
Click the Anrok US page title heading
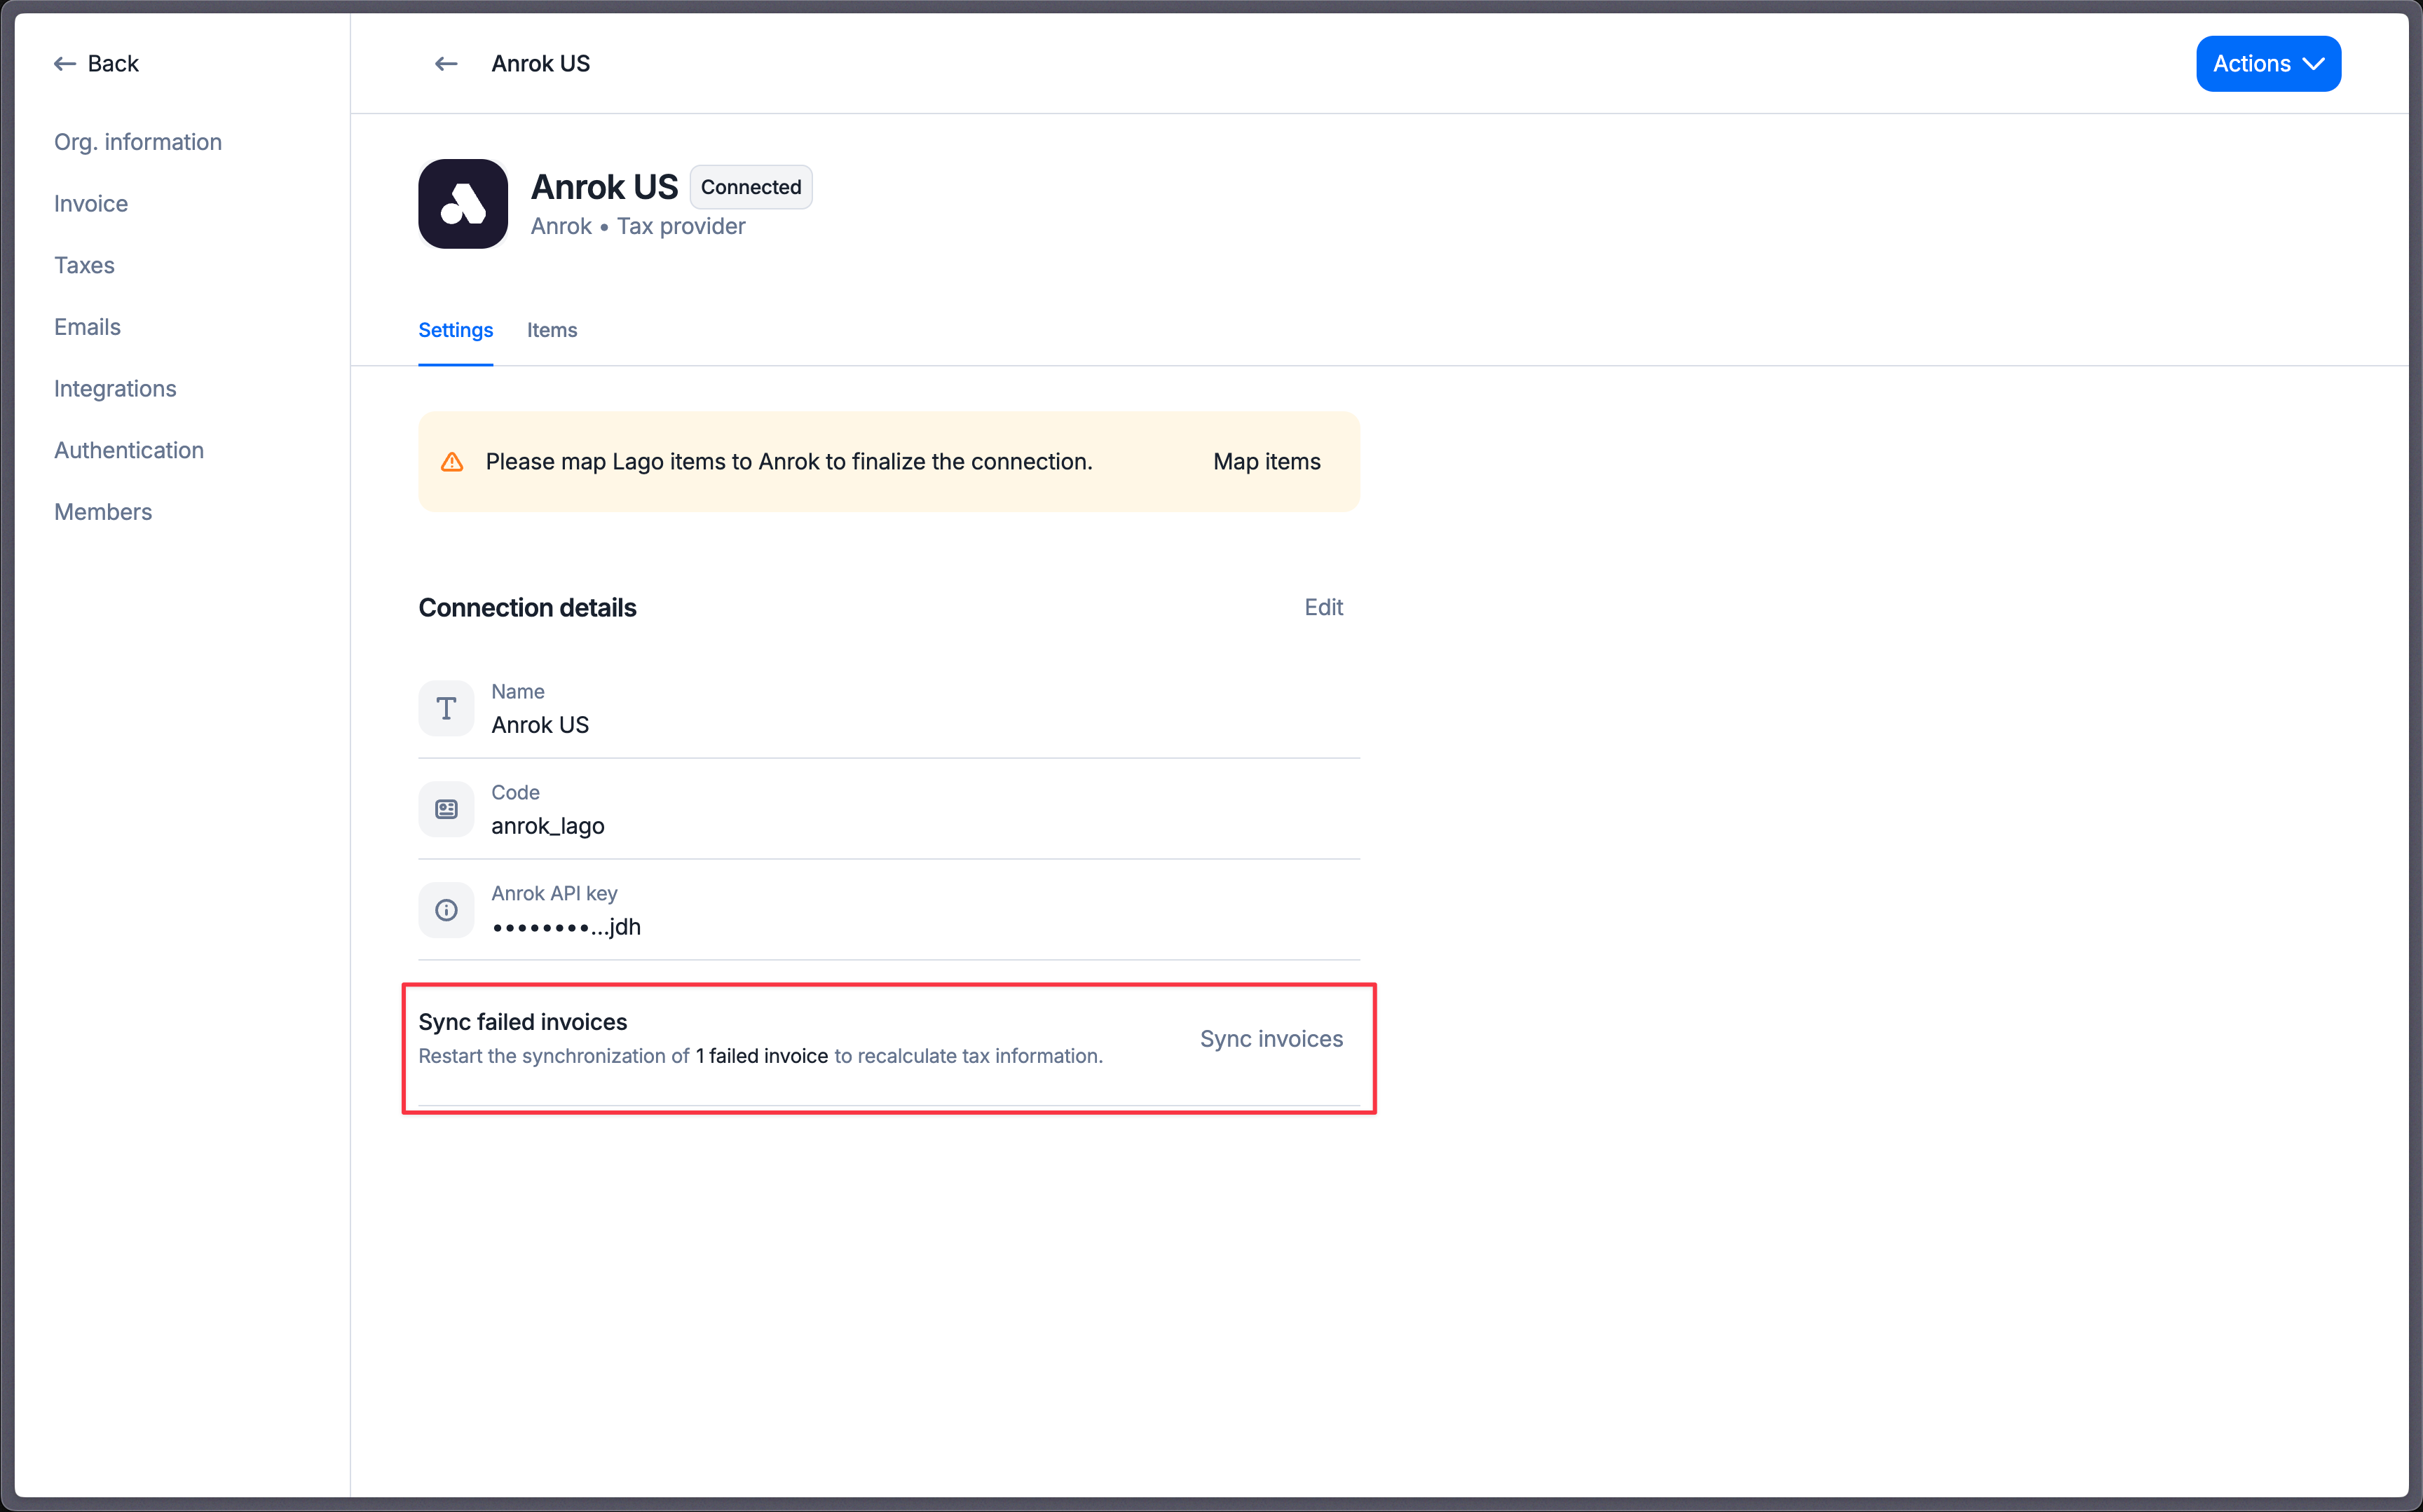click(x=604, y=187)
